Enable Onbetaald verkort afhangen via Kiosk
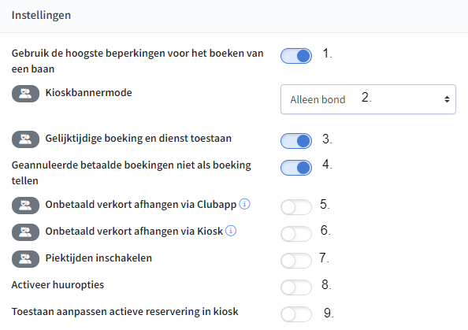 click(296, 234)
